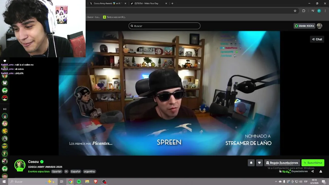Switch the ESP input language indicator
The height and width of the screenshot is (185, 329).
click(306, 182)
